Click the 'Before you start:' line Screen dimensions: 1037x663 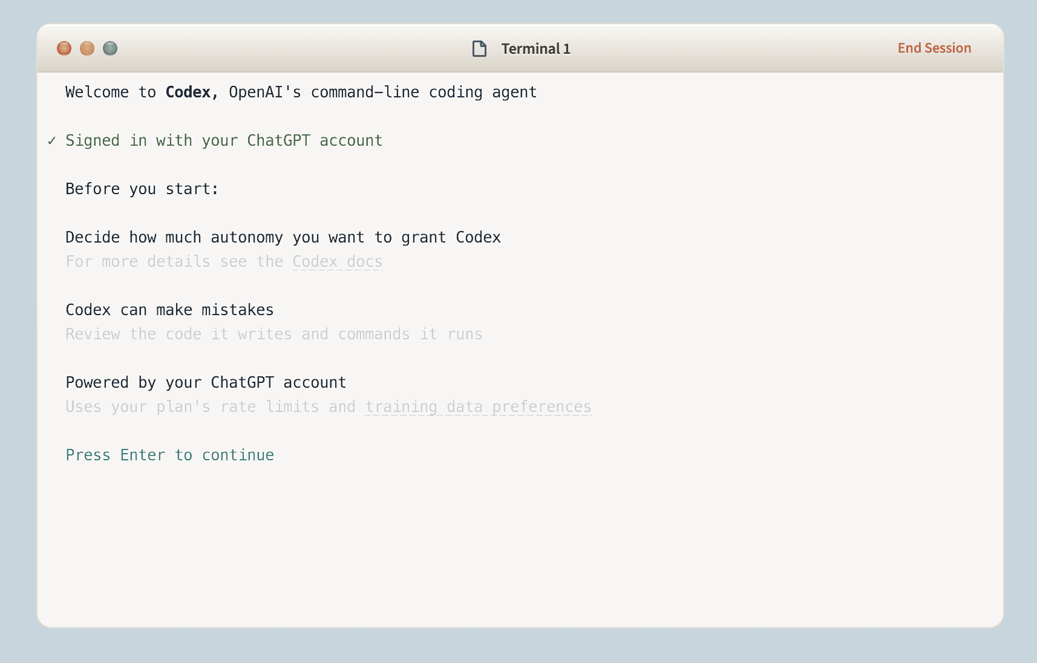point(142,189)
